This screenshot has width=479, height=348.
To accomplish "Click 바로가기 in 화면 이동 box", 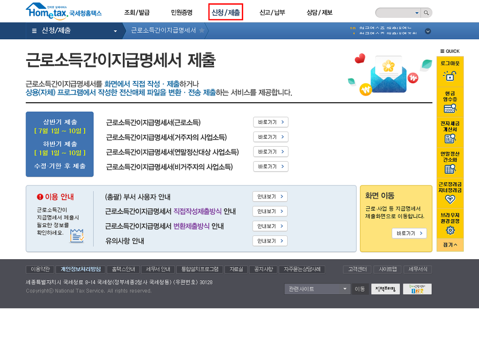I will pyautogui.click(x=409, y=233).
